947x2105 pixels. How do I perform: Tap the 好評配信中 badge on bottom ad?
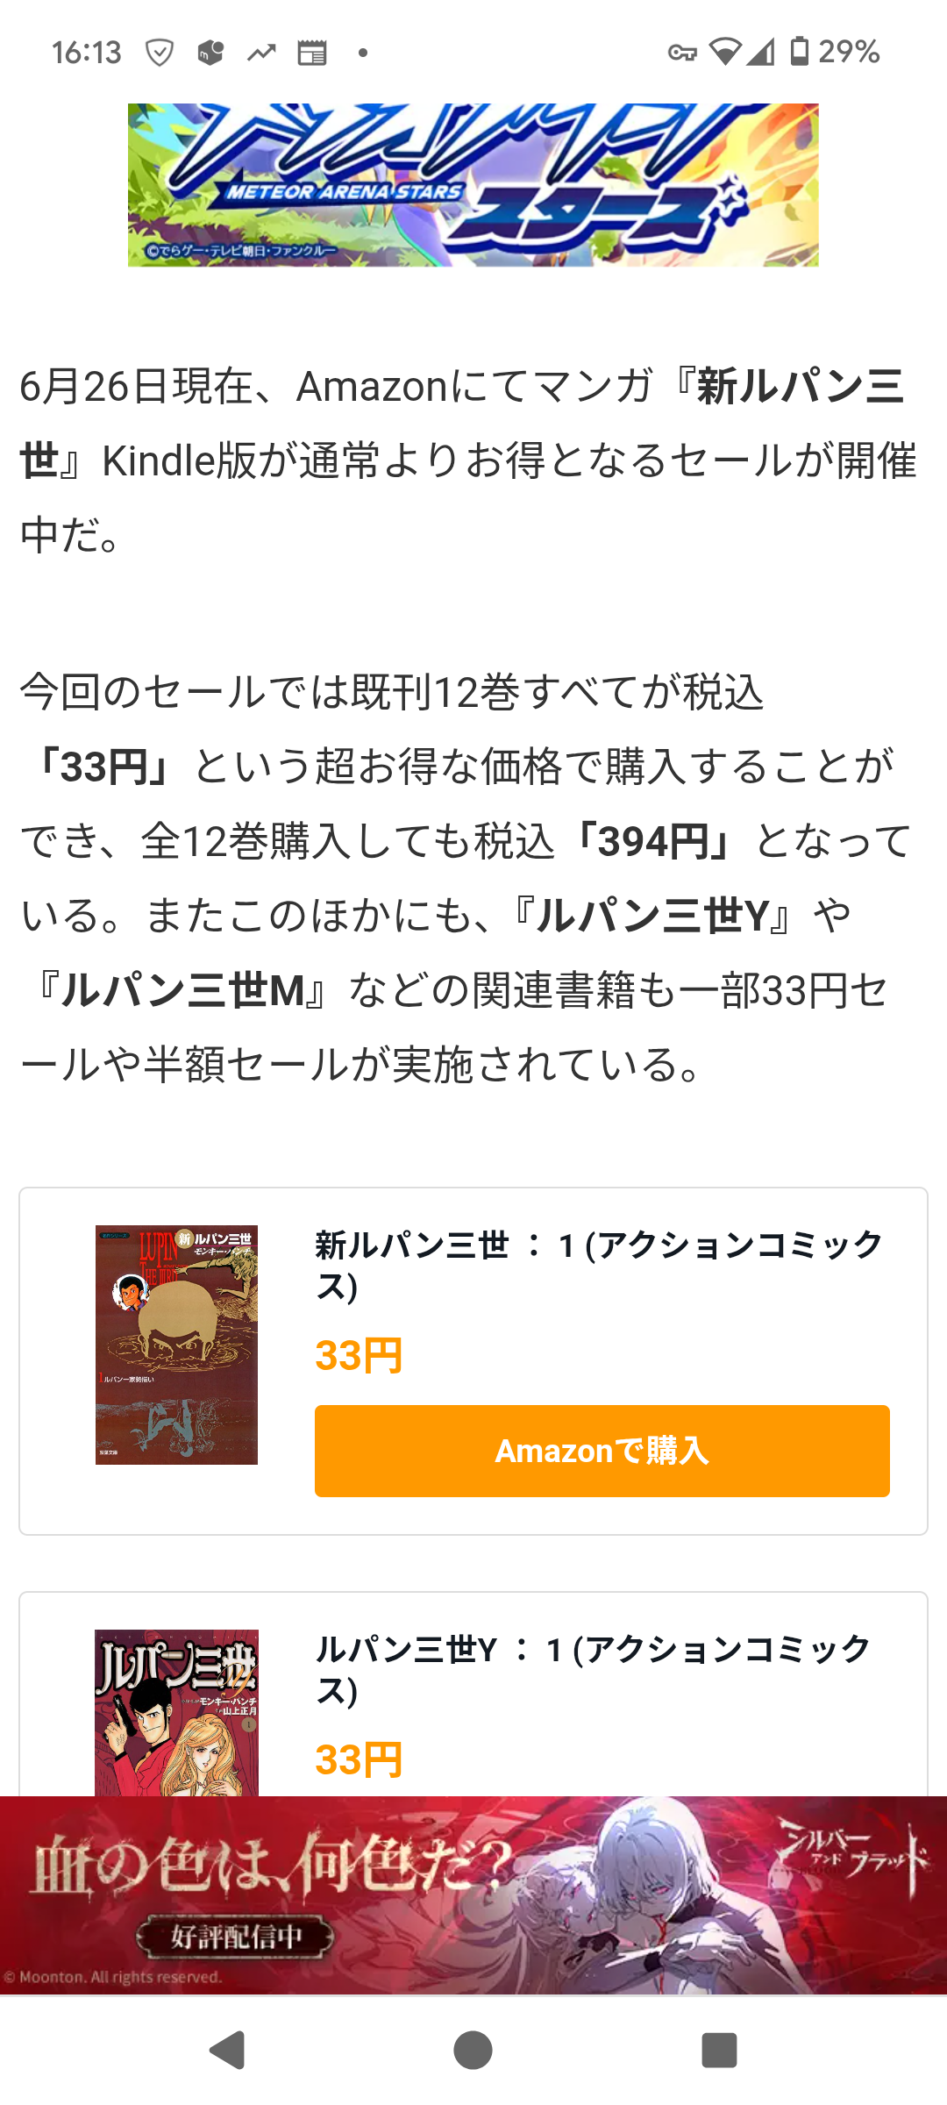[x=235, y=1937]
